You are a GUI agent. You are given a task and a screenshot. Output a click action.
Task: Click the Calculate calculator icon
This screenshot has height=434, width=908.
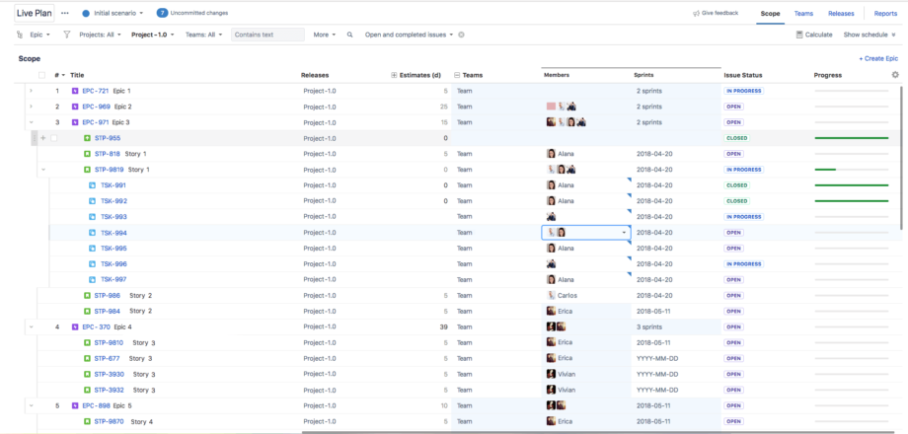[x=799, y=35]
